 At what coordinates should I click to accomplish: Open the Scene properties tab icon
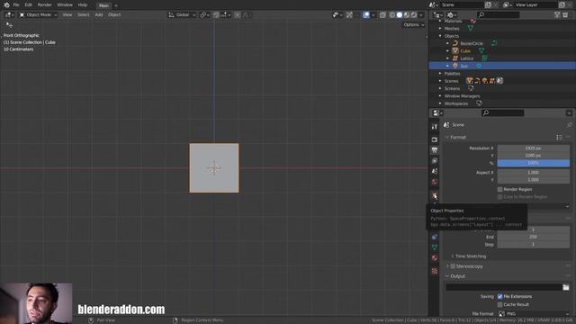click(x=435, y=171)
